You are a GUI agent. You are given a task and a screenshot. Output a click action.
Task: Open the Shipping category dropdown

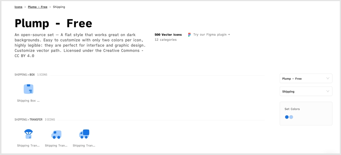point(306,91)
